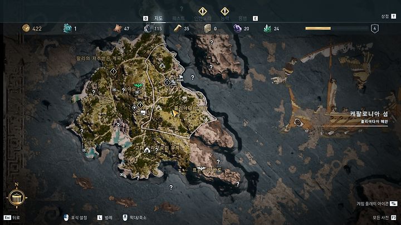Select the ship icon on the east coast

coord(181,77)
